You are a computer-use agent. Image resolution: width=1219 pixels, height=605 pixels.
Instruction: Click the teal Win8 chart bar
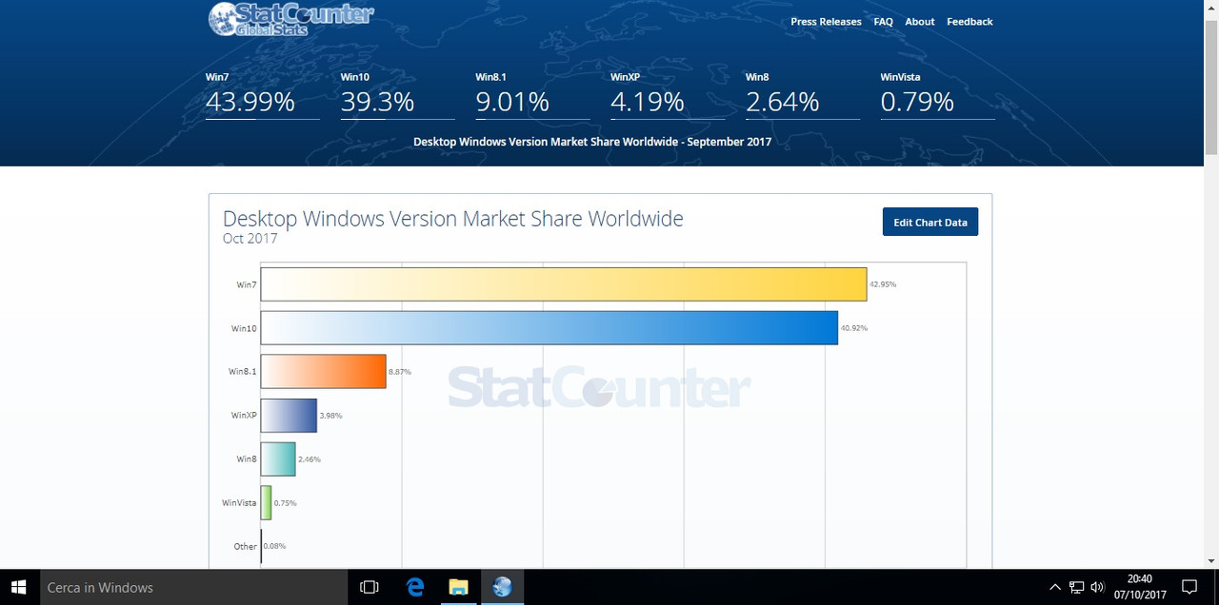[278, 459]
